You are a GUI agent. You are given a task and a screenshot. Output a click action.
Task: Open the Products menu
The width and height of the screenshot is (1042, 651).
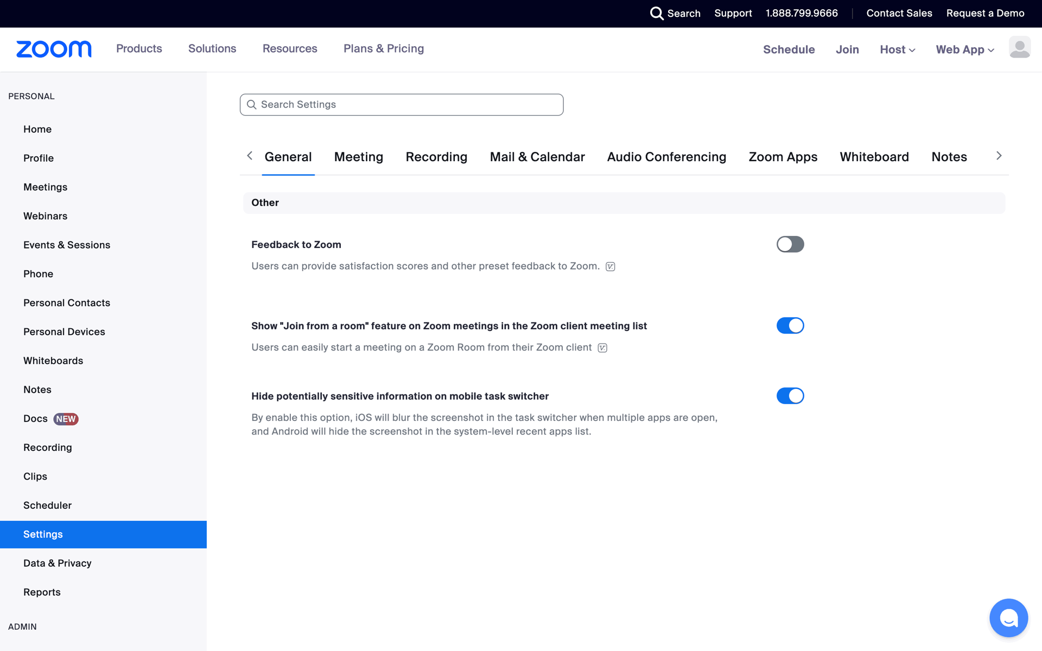click(139, 48)
